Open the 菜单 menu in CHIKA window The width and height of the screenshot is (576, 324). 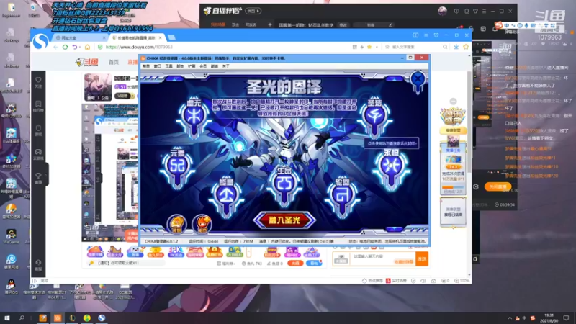click(x=146, y=66)
